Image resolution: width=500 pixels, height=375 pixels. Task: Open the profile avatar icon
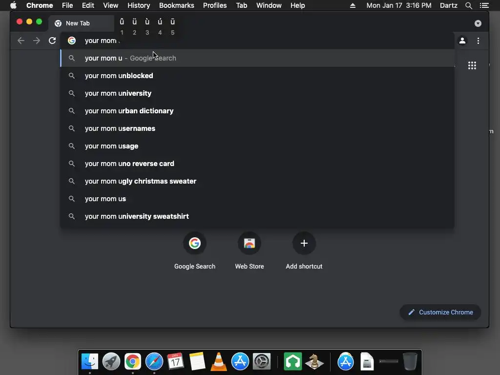(462, 41)
